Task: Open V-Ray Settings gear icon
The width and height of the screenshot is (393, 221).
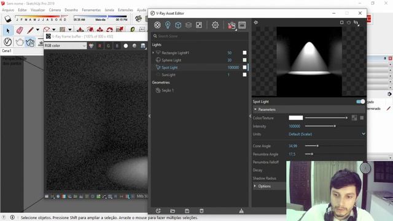Action: point(215,25)
